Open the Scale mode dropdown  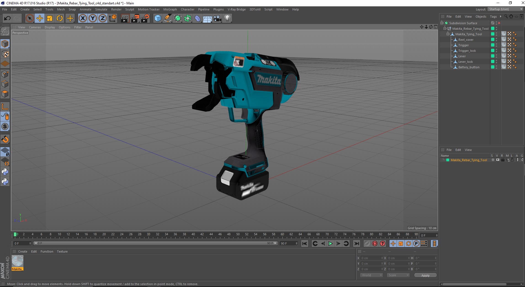coord(398,275)
